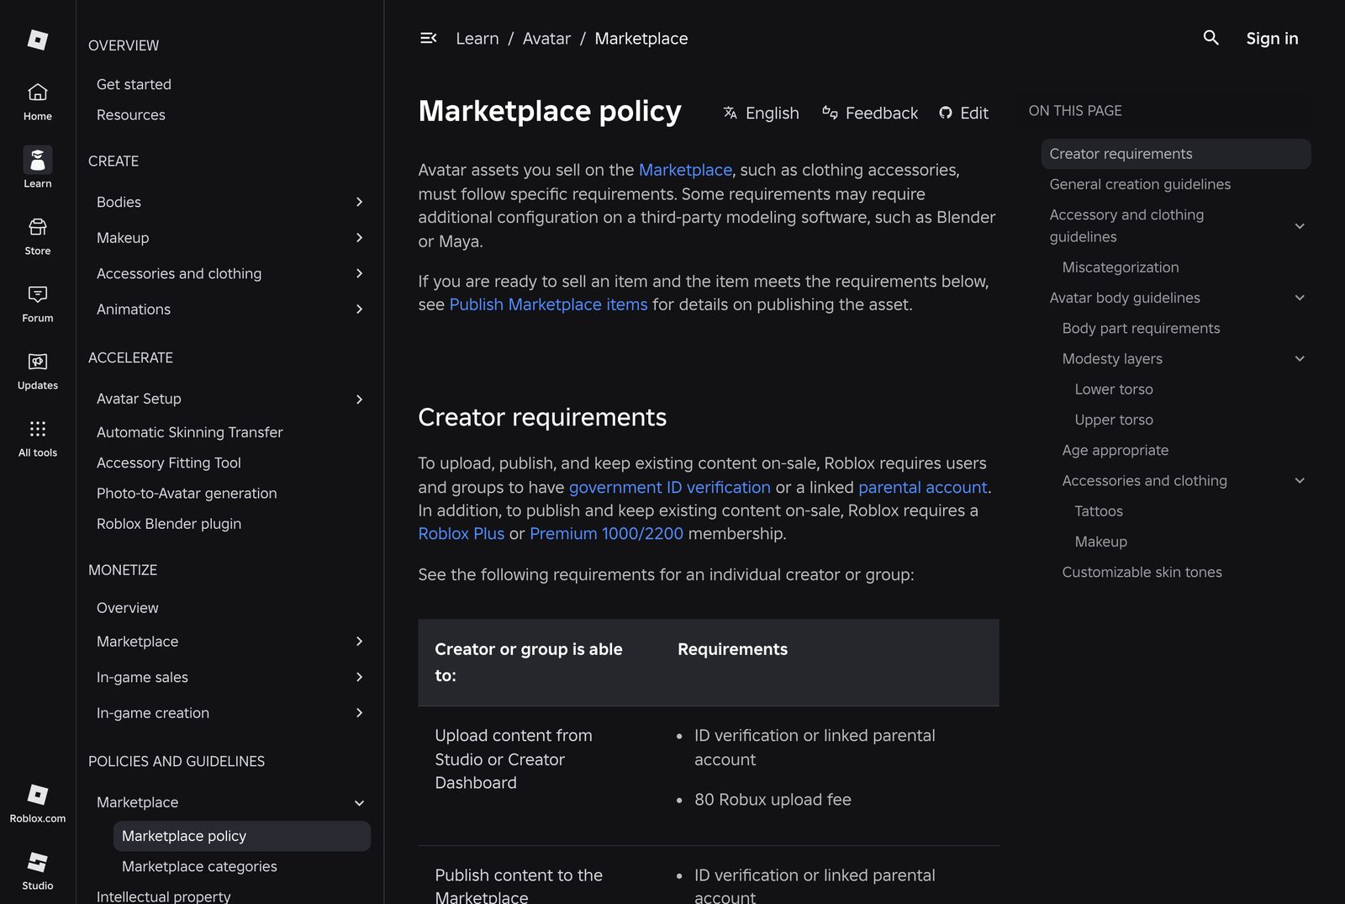Collapse Accessory and clothing guidelines in page outline
This screenshot has width=1345, height=904.
pos(1300,226)
